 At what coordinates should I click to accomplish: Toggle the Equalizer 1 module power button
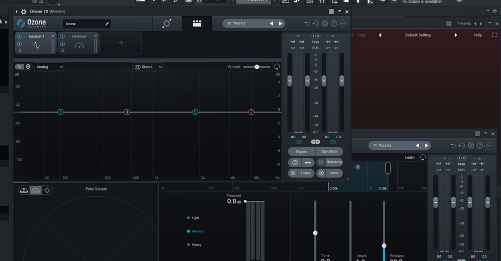19,37
